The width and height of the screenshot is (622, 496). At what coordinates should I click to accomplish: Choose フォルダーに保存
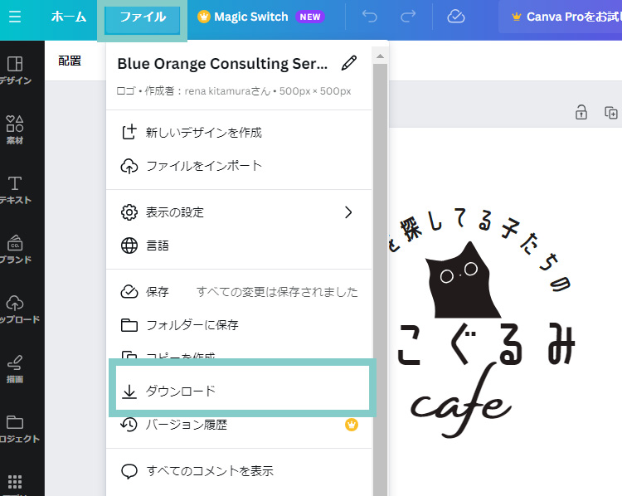(239, 325)
